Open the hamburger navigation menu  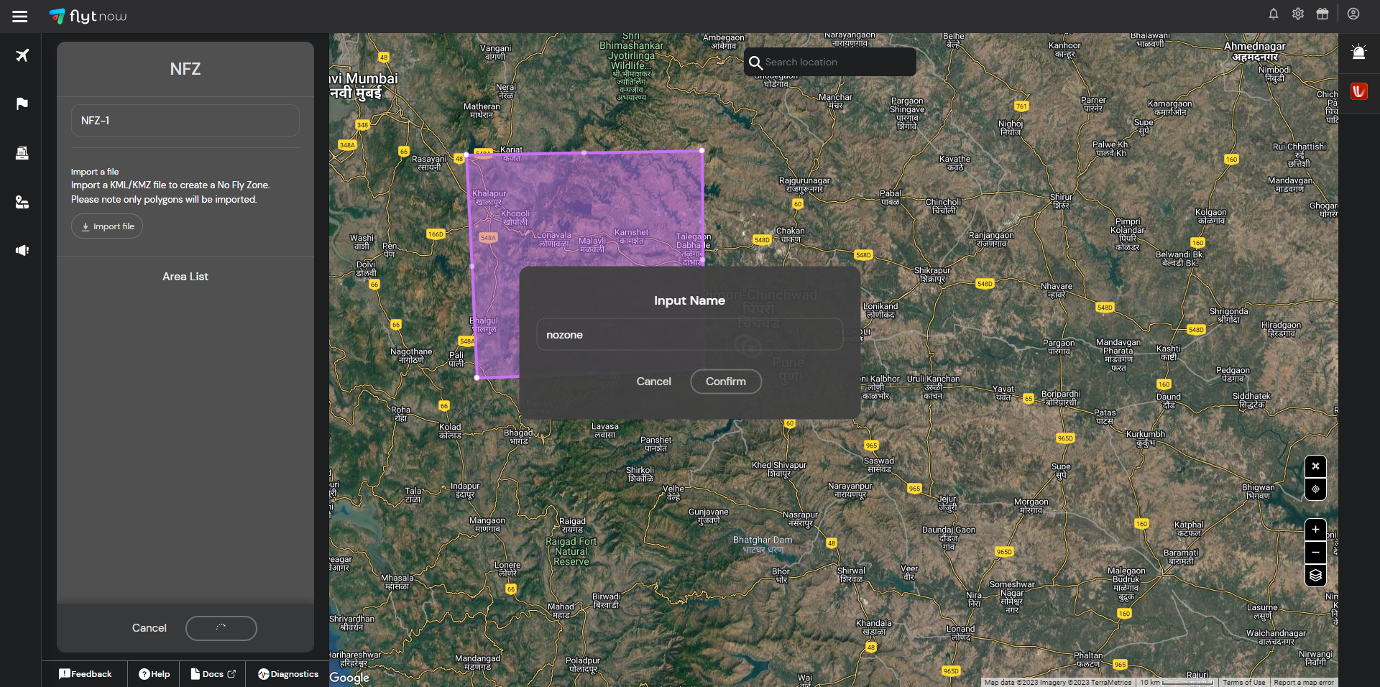(20, 16)
